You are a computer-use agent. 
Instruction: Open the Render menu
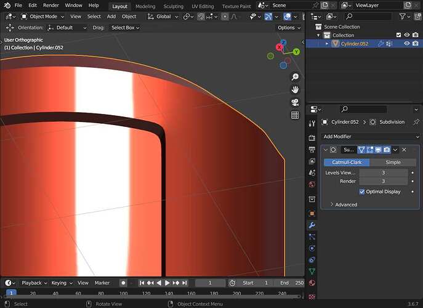point(50,6)
